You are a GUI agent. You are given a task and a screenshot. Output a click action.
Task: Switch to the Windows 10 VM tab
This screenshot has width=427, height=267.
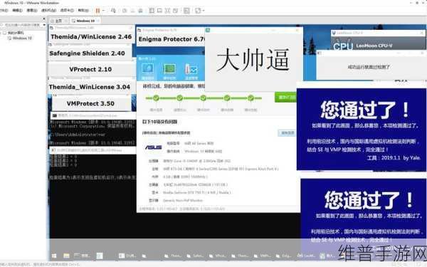click(x=85, y=21)
